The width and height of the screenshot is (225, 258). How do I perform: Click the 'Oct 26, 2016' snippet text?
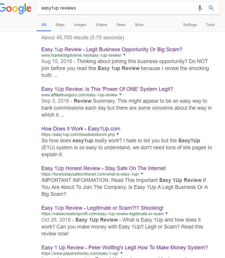(56, 220)
